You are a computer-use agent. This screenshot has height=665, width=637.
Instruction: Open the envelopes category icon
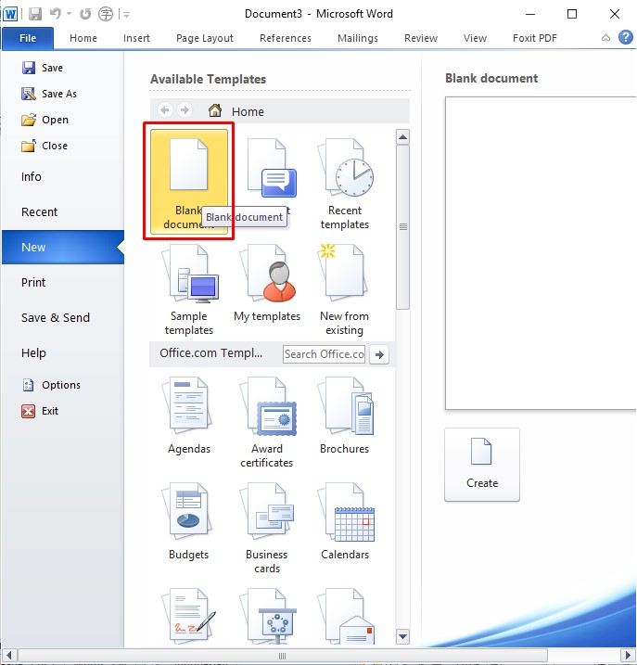point(345,616)
